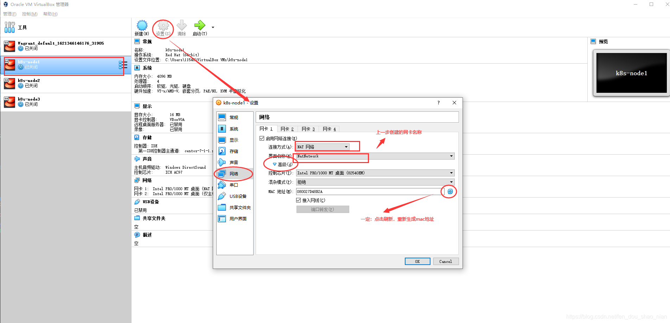Click the Network (网络) details section header
Image resolution: width=670 pixels, height=323 pixels.
pyautogui.click(x=147, y=180)
